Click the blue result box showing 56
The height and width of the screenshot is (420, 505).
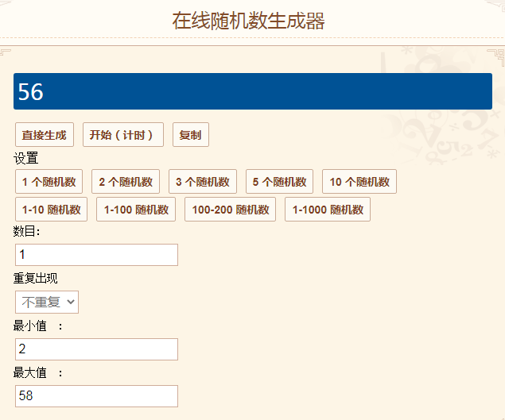tap(253, 91)
